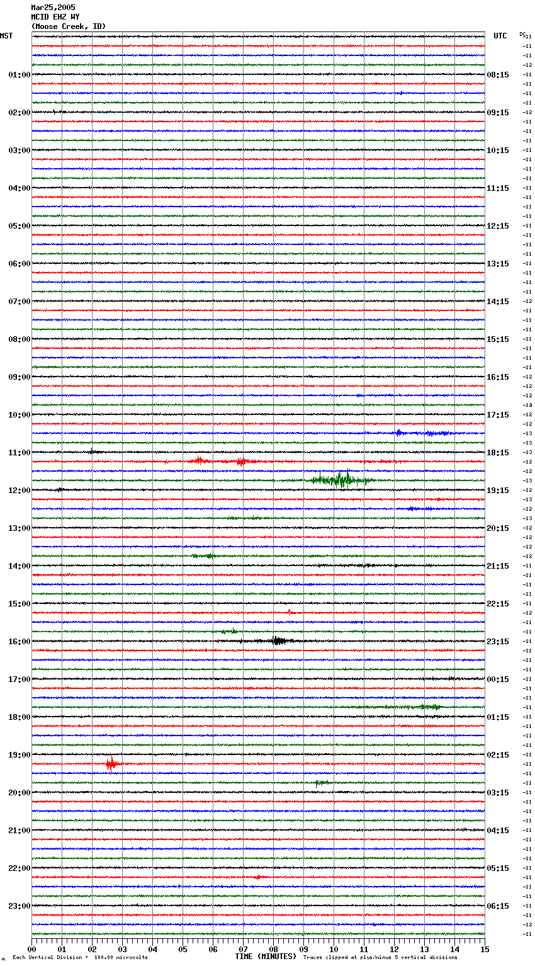Select the 04:00 MST time label
The height and width of the screenshot is (966, 535).
[20, 188]
